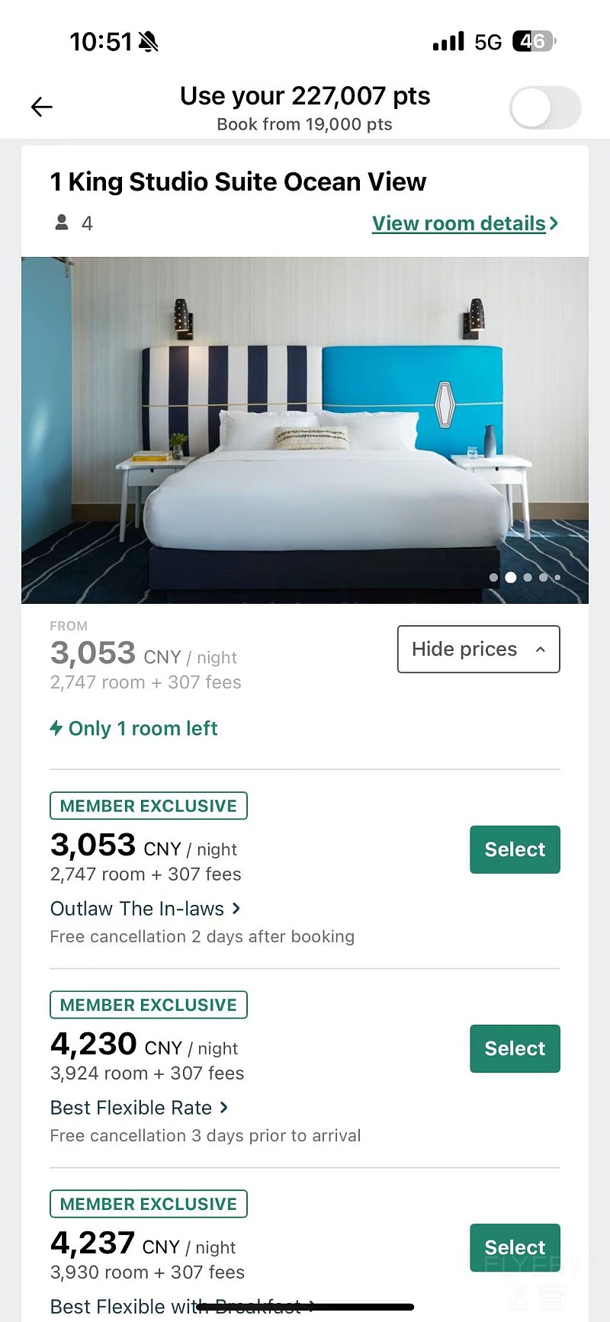The image size is (610, 1322).
Task: Select the 3,053 CNY Outlaw rate
Action: click(x=515, y=849)
